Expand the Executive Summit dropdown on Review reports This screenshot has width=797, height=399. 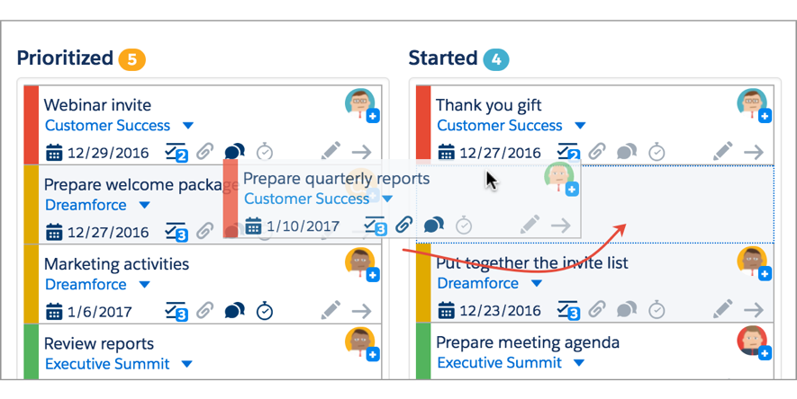click(187, 364)
